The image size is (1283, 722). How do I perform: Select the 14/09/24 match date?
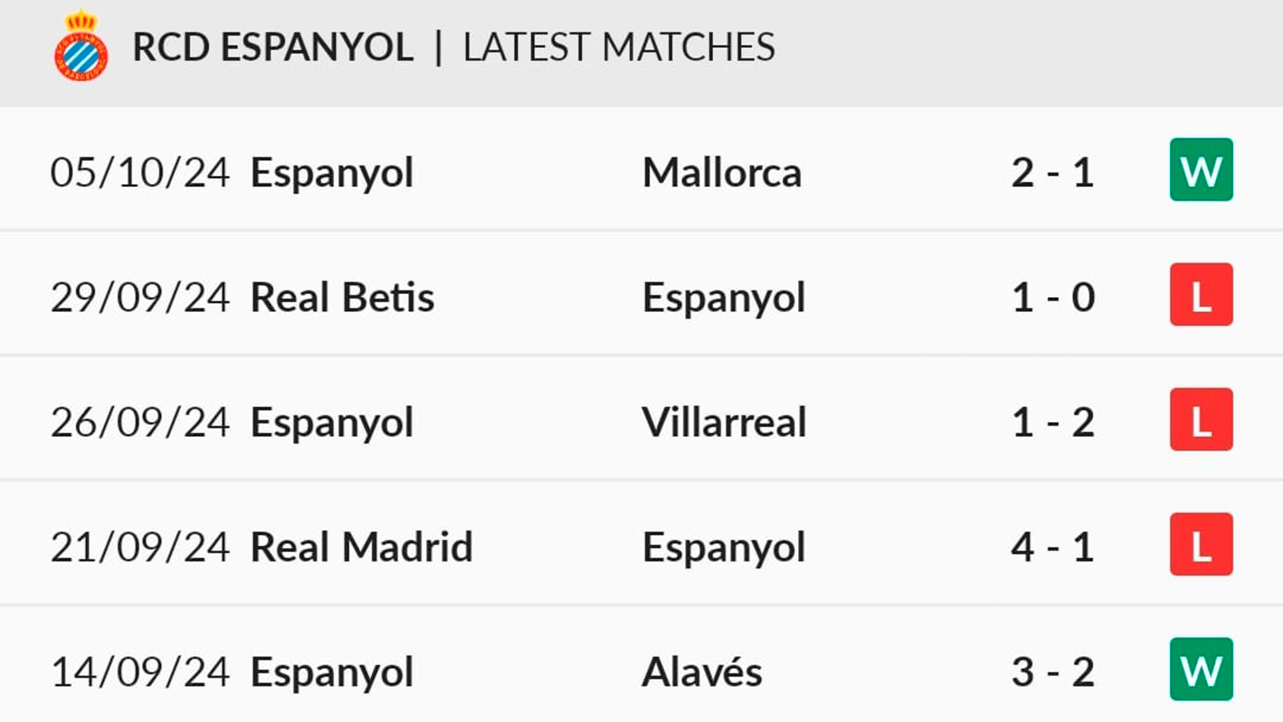coord(140,673)
